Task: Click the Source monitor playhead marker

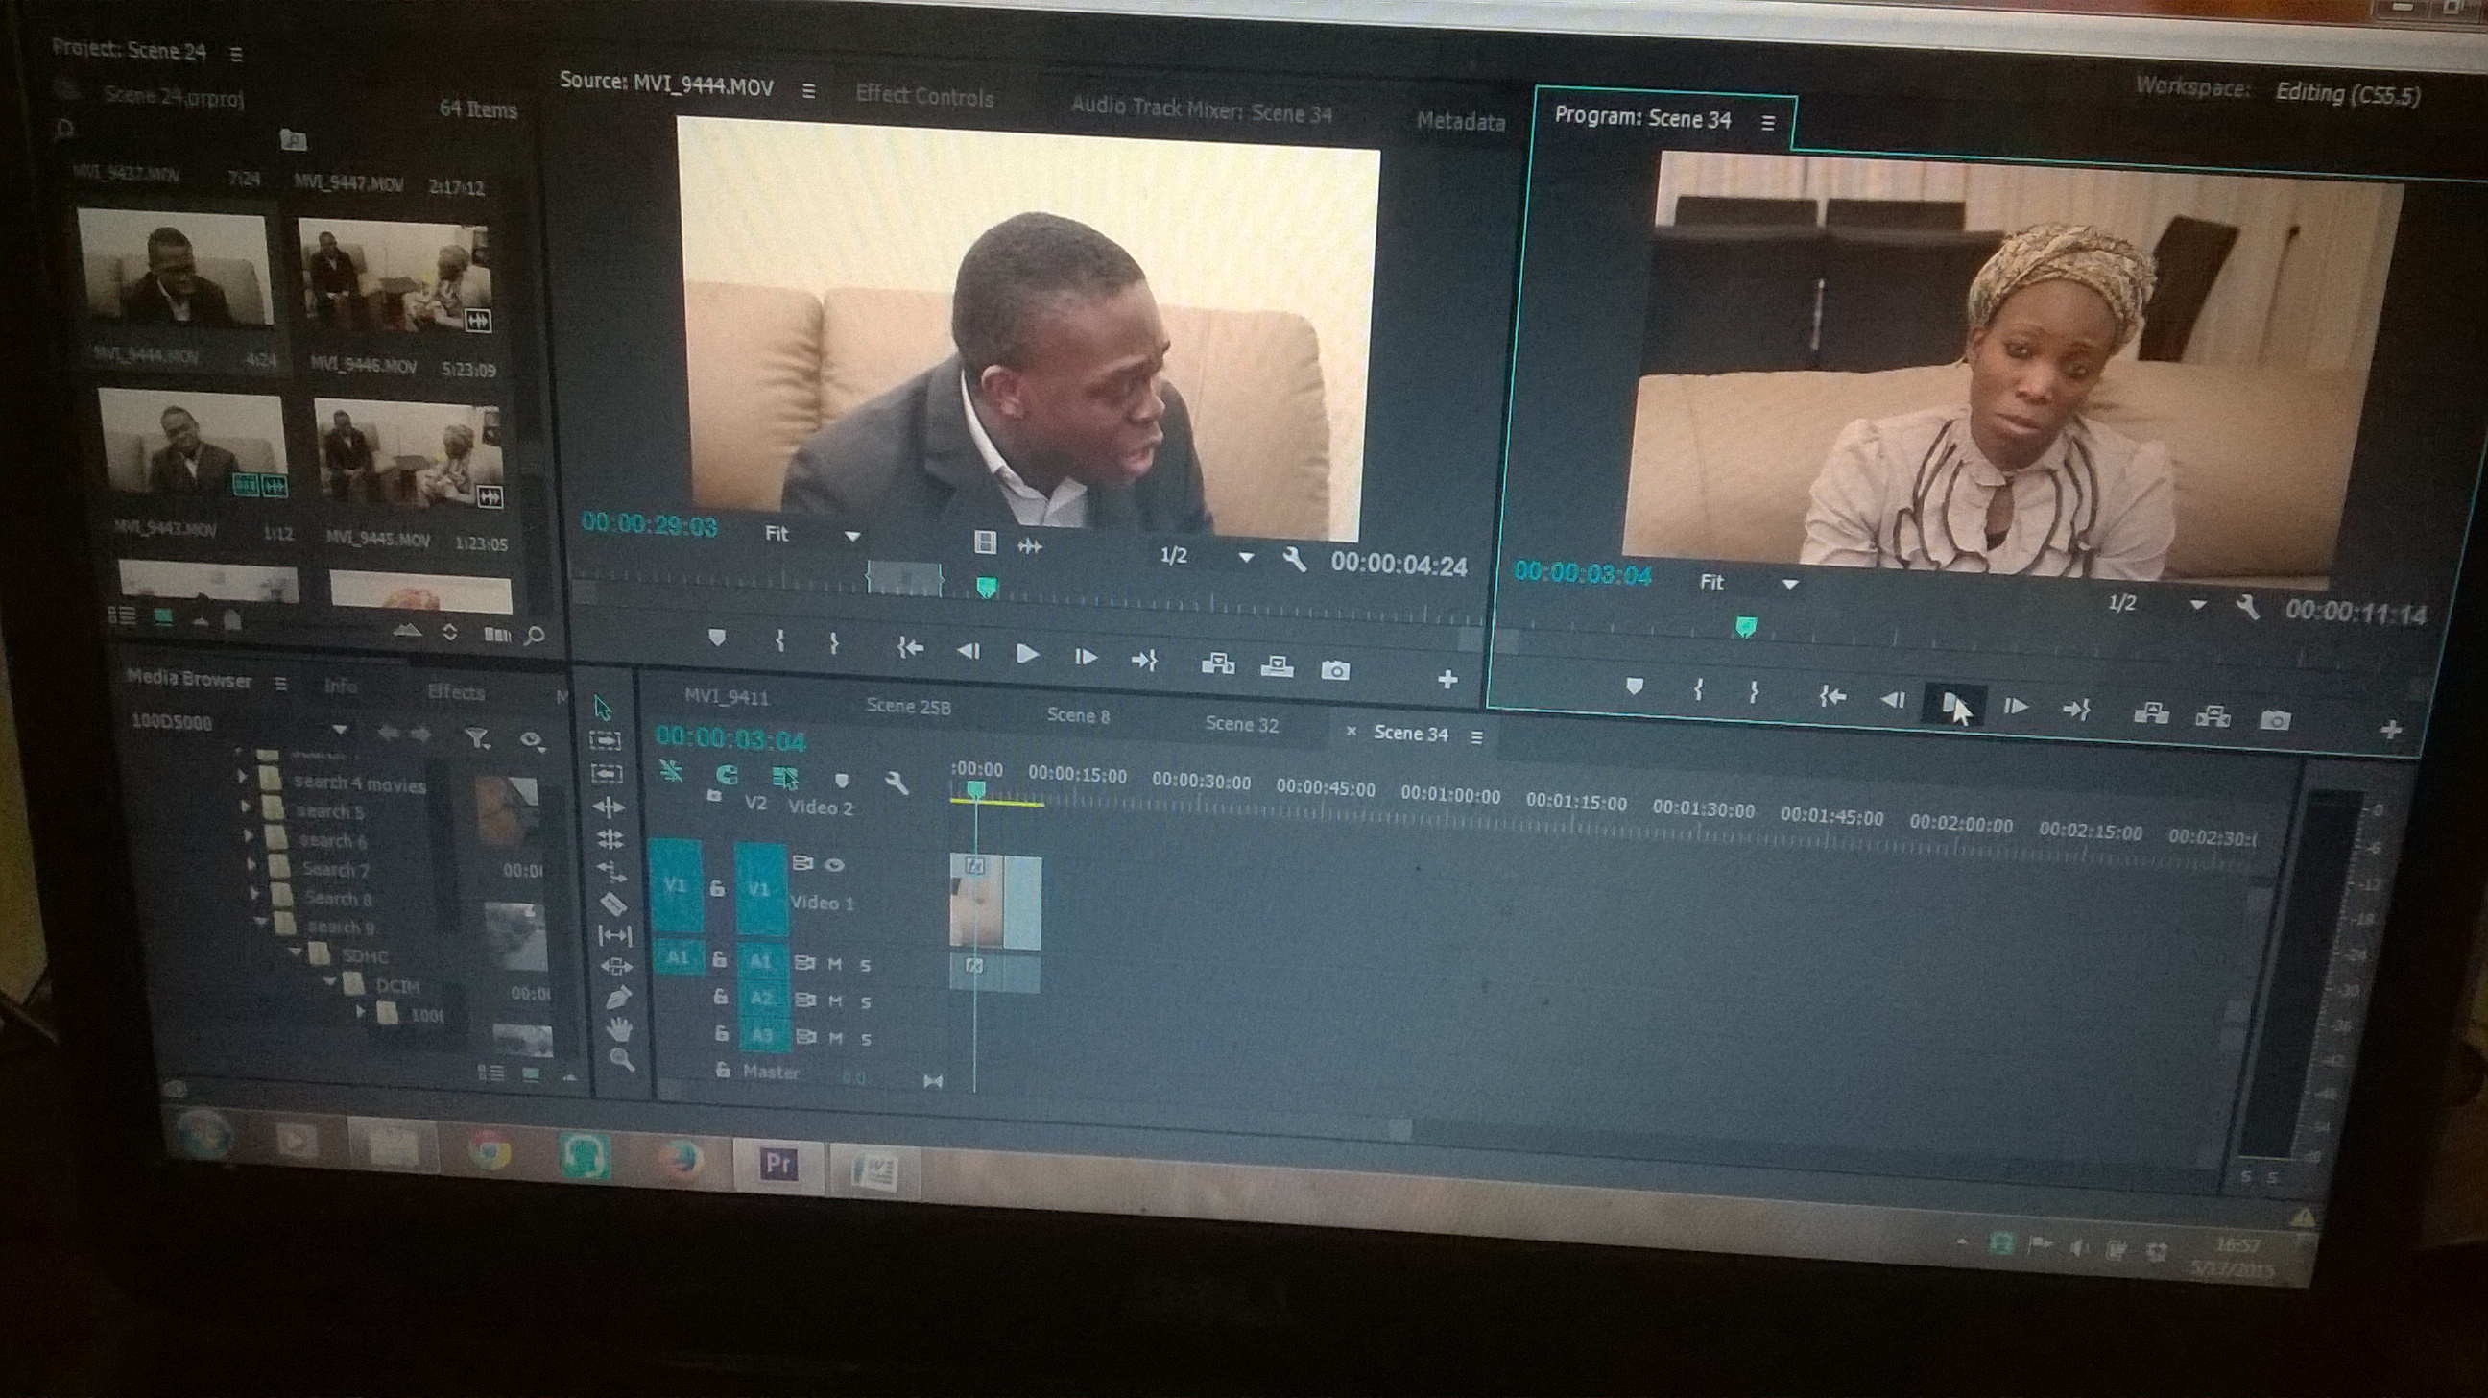Action: [x=986, y=587]
